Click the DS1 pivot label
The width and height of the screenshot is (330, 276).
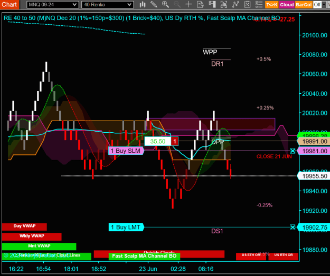click(217, 231)
